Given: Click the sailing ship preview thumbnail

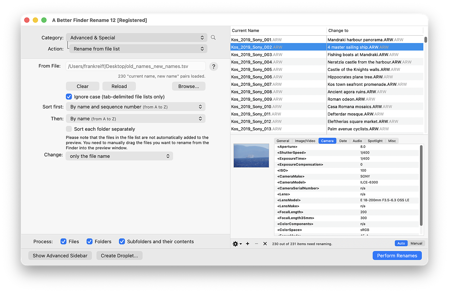Looking at the screenshot, I should point(251,156).
